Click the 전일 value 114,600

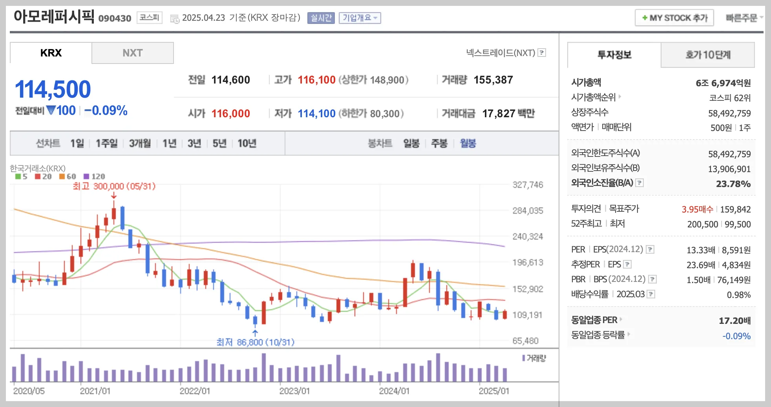click(231, 80)
